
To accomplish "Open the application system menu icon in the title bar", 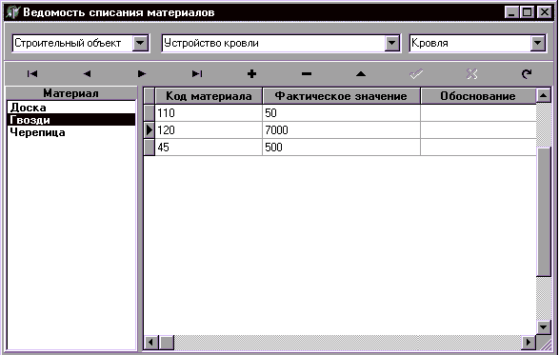I will pyautogui.click(x=12, y=12).
